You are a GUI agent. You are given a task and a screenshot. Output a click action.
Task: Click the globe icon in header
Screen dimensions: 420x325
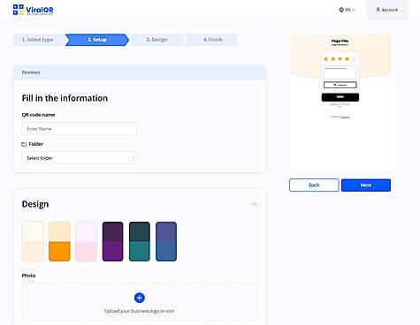pos(341,10)
